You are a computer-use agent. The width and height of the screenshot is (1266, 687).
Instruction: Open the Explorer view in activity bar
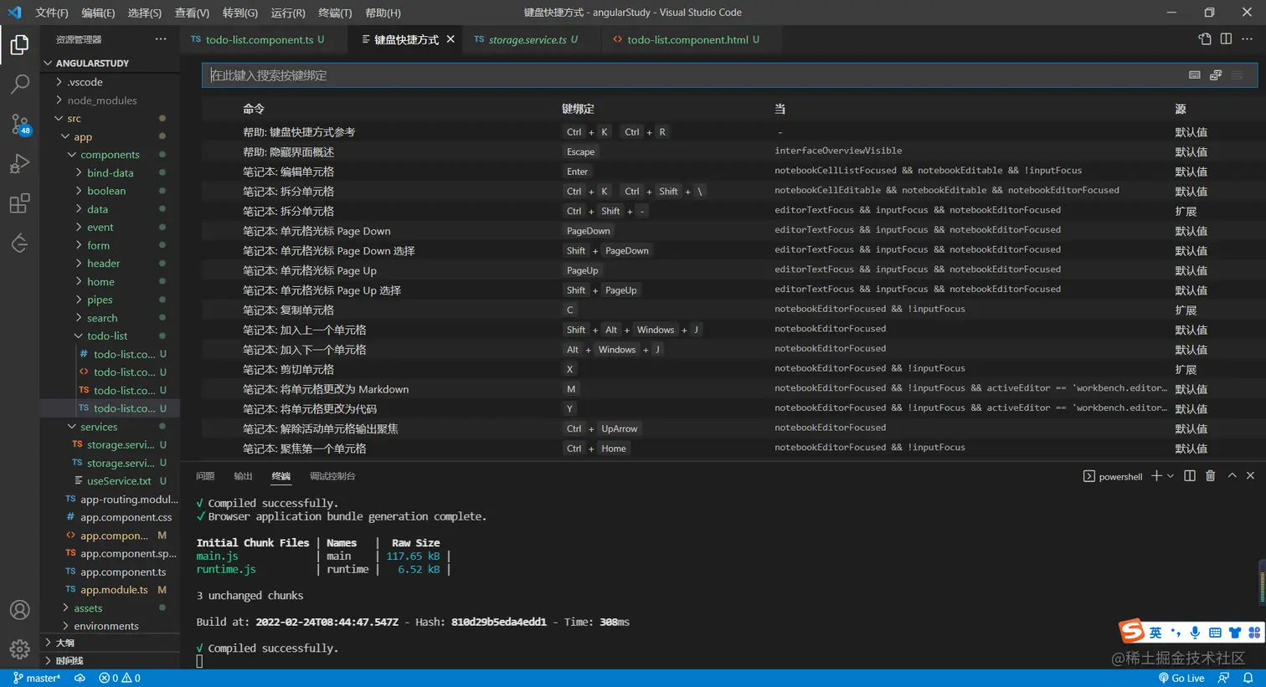click(19, 44)
